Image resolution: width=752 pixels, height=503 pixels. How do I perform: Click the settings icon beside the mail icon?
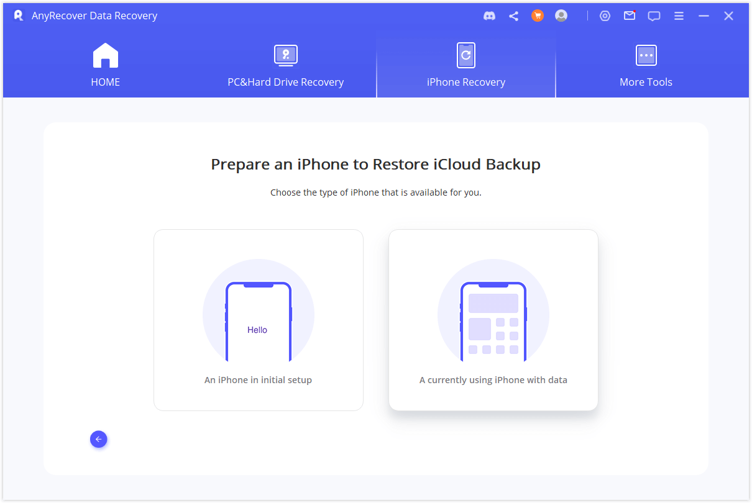(605, 16)
